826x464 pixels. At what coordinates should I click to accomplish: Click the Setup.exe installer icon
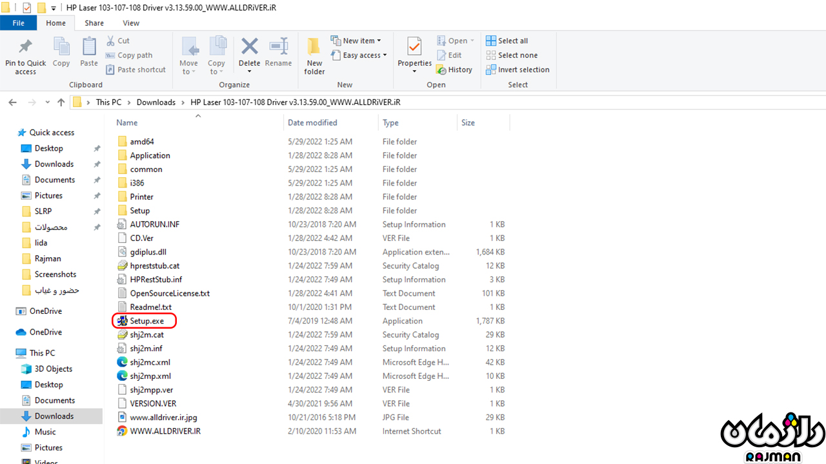[123, 321]
